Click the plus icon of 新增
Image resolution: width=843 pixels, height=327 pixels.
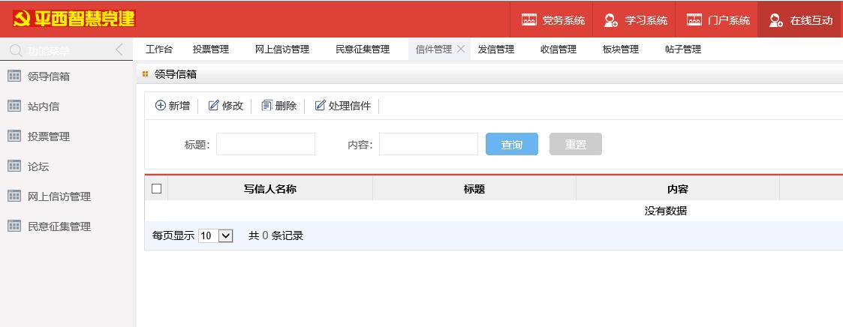tap(160, 105)
